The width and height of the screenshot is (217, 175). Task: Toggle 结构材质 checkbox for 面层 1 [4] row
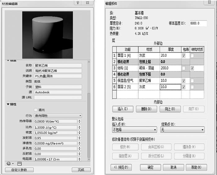(x=192, y=56)
